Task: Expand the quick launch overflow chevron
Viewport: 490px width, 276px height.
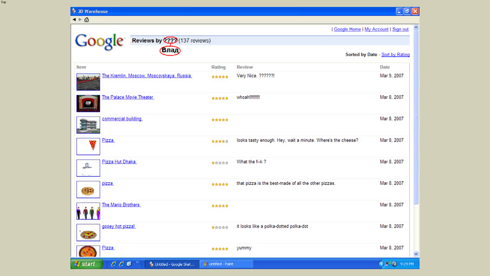Action: tap(137, 263)
